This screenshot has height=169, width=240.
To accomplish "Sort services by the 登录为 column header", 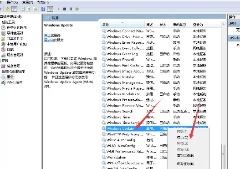I will pos(199,25).
